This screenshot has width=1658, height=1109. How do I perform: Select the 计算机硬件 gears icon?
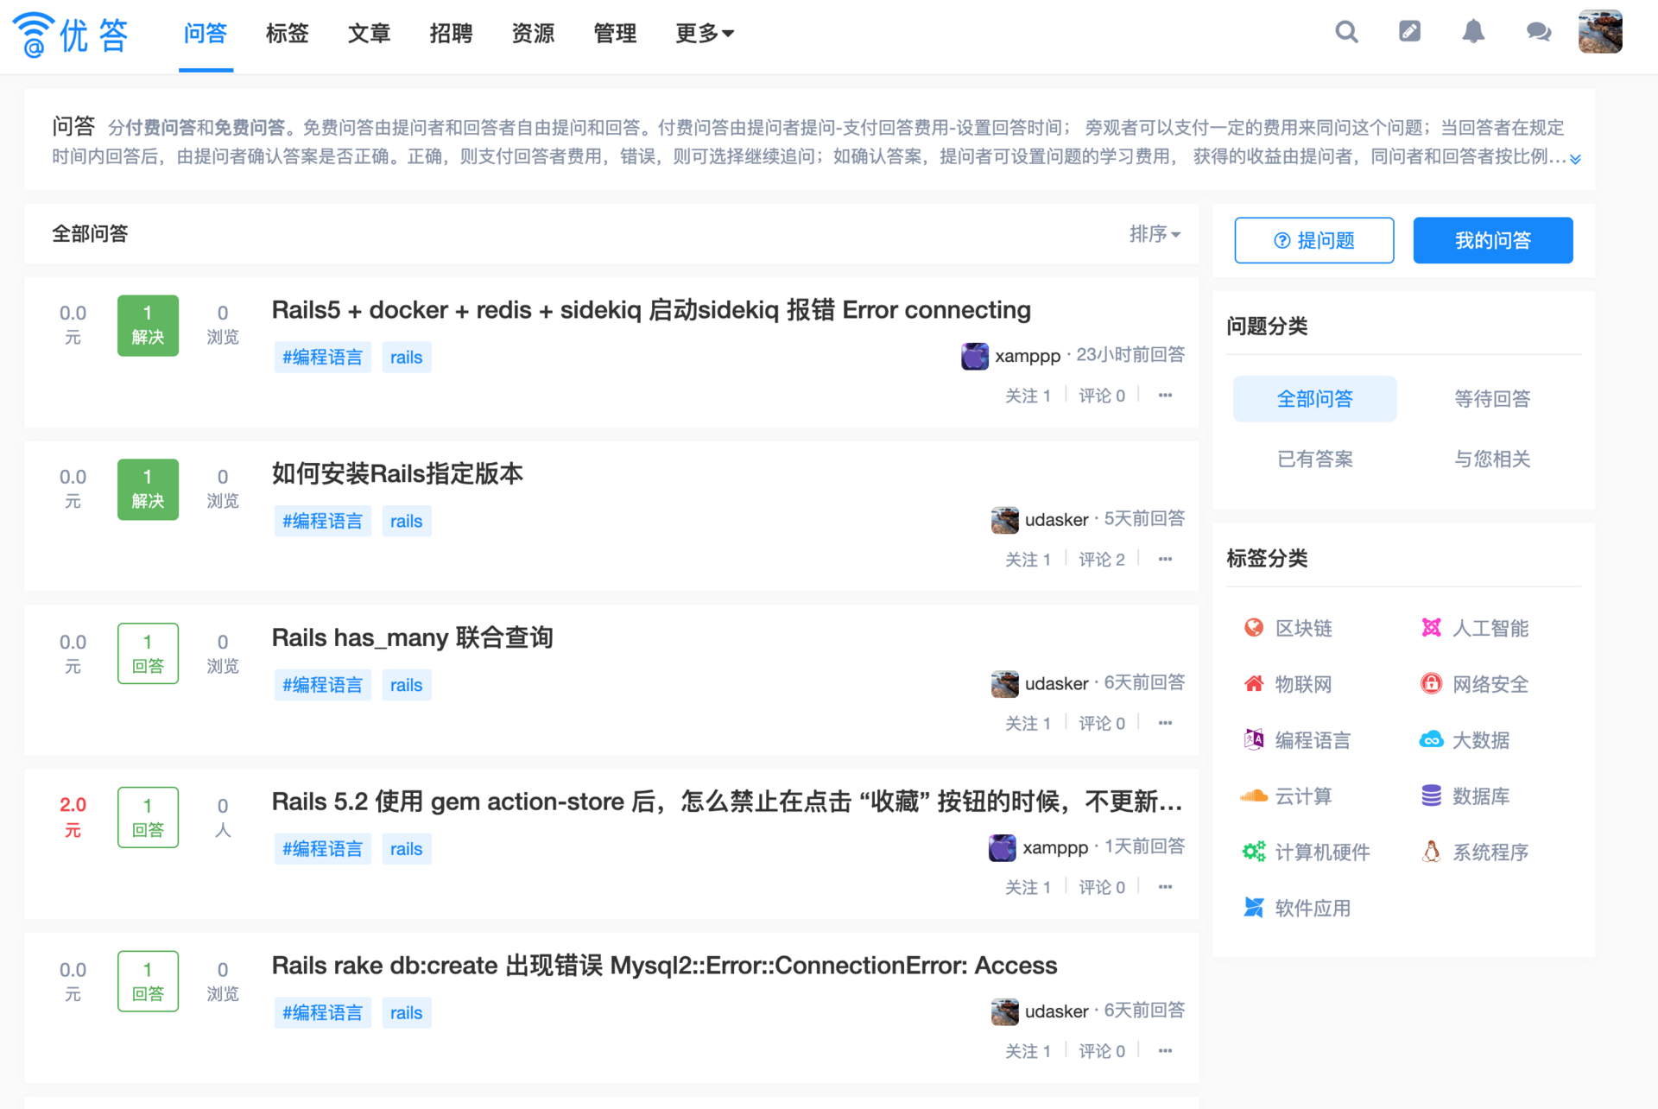coord(1254,852)
